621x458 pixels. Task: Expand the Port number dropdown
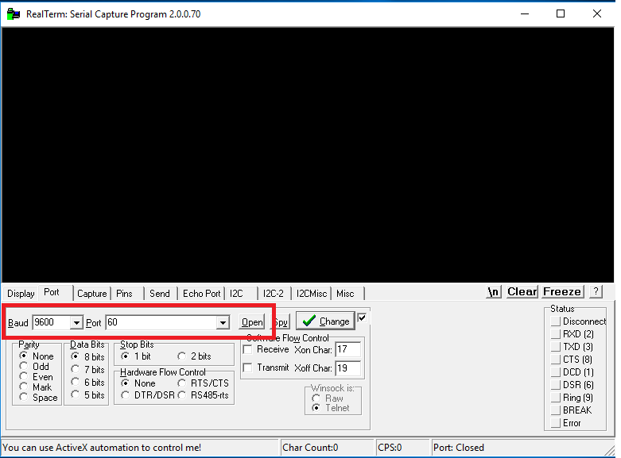tap(223, 323)
